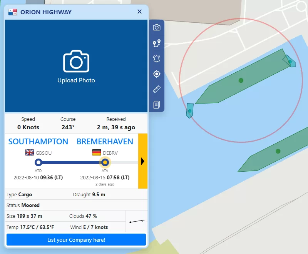308x254 pixels.
Task: Open the vessel route track tool
Action: (x=157, y=43)
